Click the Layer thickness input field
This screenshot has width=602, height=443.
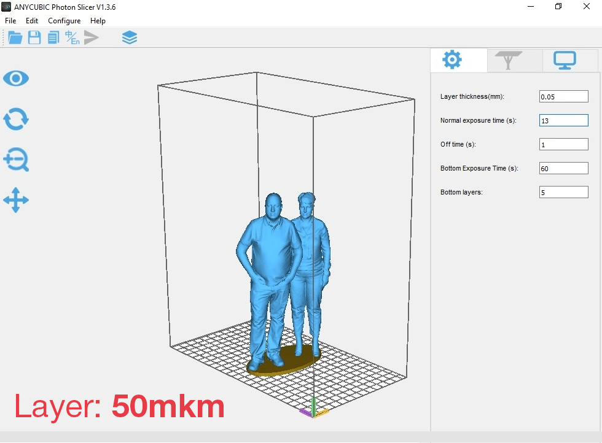[564, 97]
